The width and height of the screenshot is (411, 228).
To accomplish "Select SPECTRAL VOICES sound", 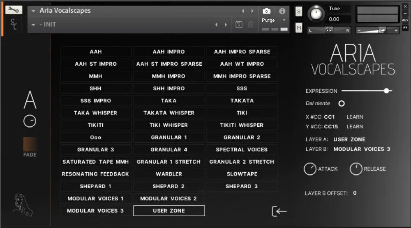I will pyautogui.click(x=242, y=150).
